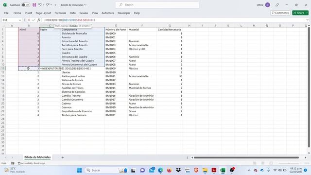This screenshot has height=175, width=311.
Task: Open the Office account avatar
Action: coord(267,5)
